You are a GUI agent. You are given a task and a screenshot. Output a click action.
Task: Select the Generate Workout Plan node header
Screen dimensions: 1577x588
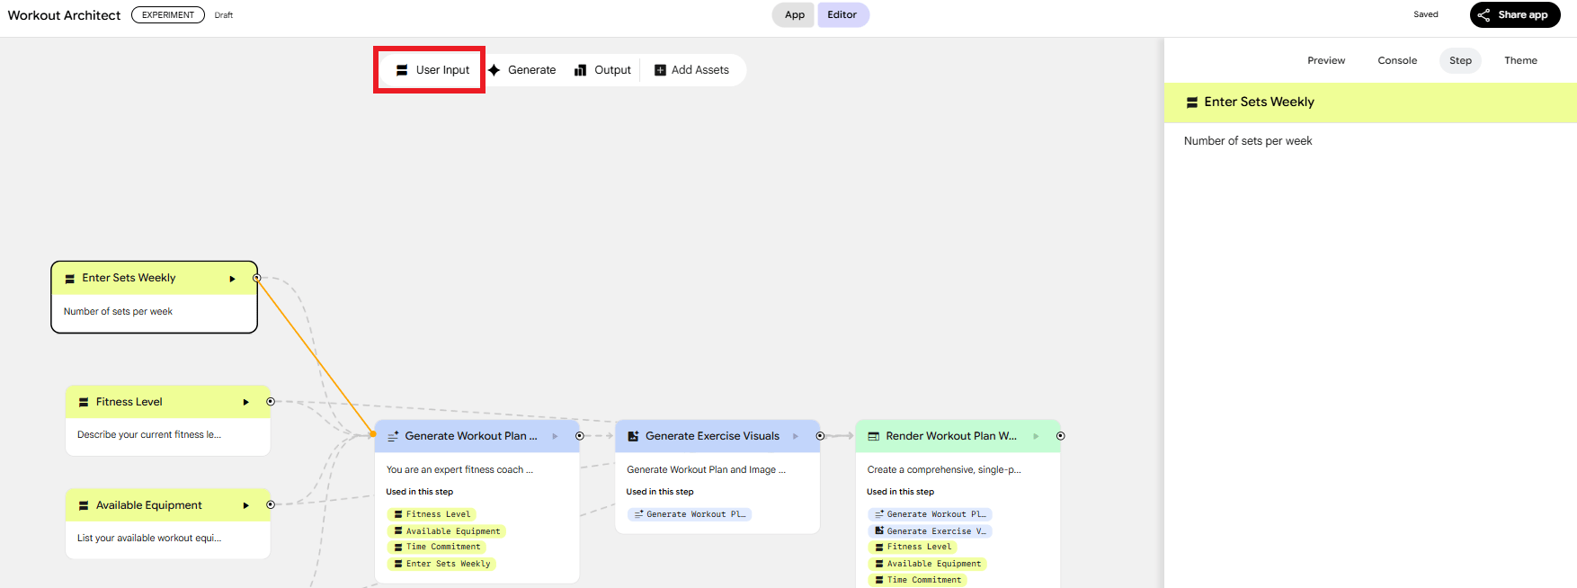click(477, 436)
